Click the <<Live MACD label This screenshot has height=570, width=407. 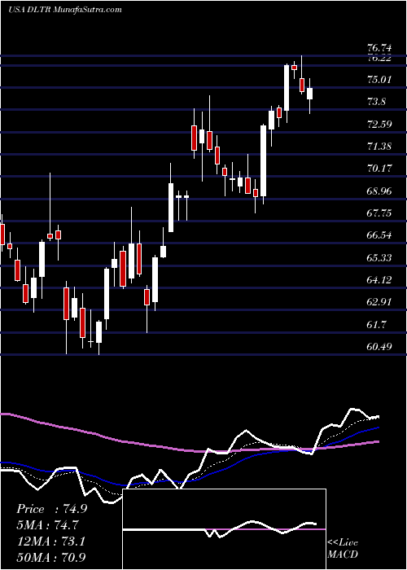pyautogui.click(x=343, y=549)
